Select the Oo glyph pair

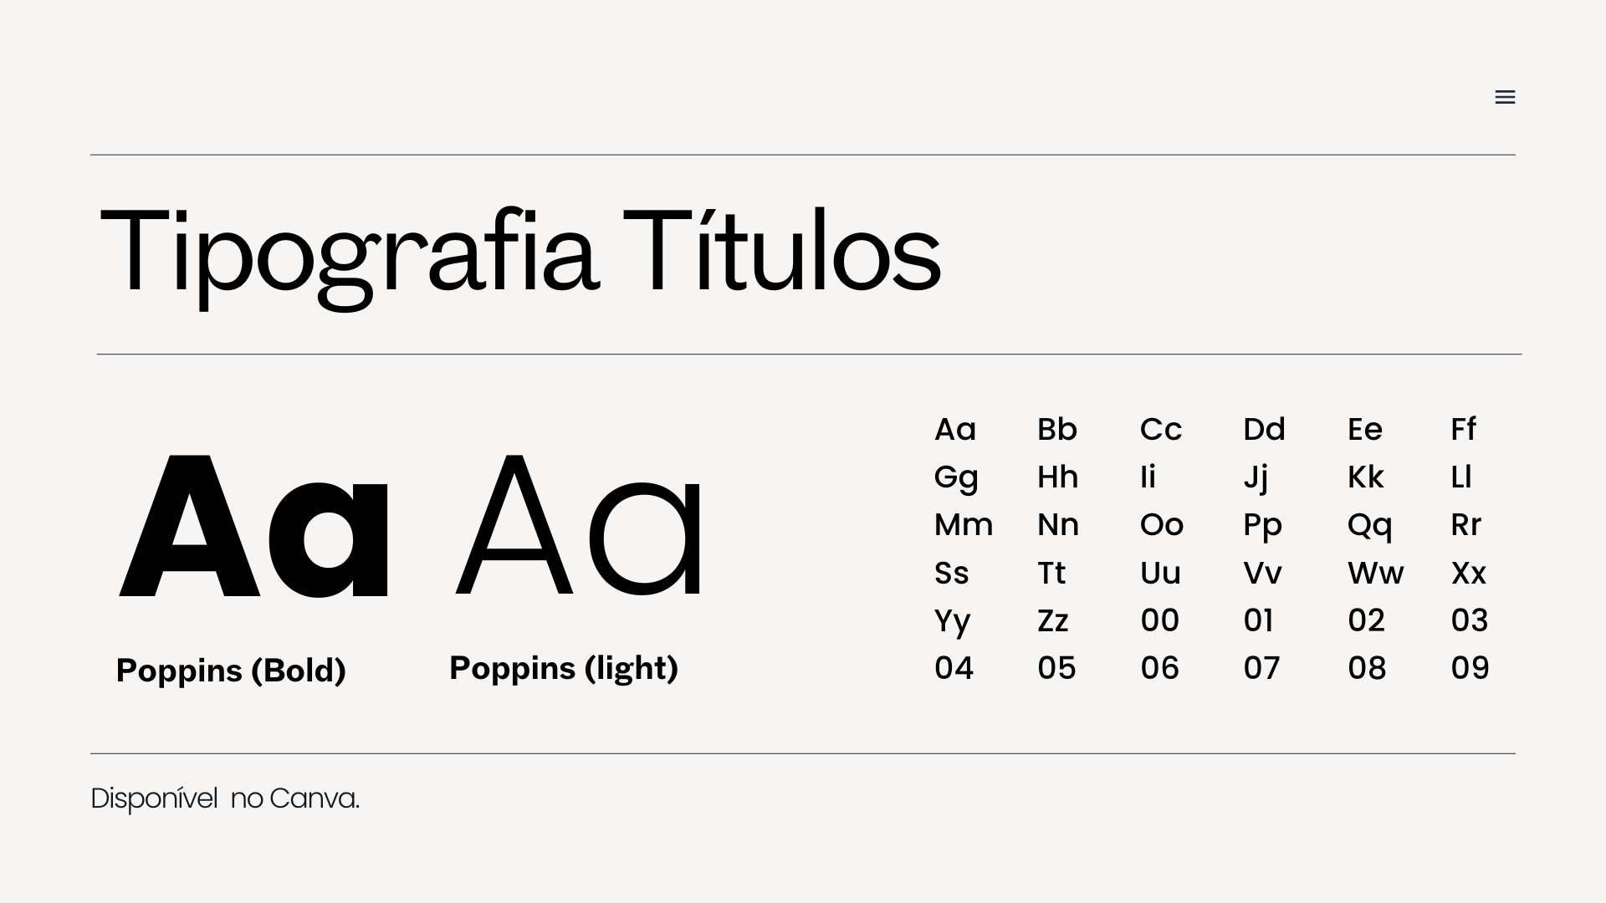click(x=1162, y=525)
